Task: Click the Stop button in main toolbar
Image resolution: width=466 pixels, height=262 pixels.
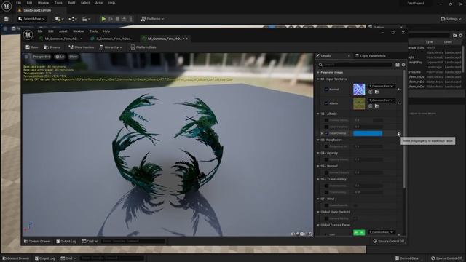Action: (117, 19)
